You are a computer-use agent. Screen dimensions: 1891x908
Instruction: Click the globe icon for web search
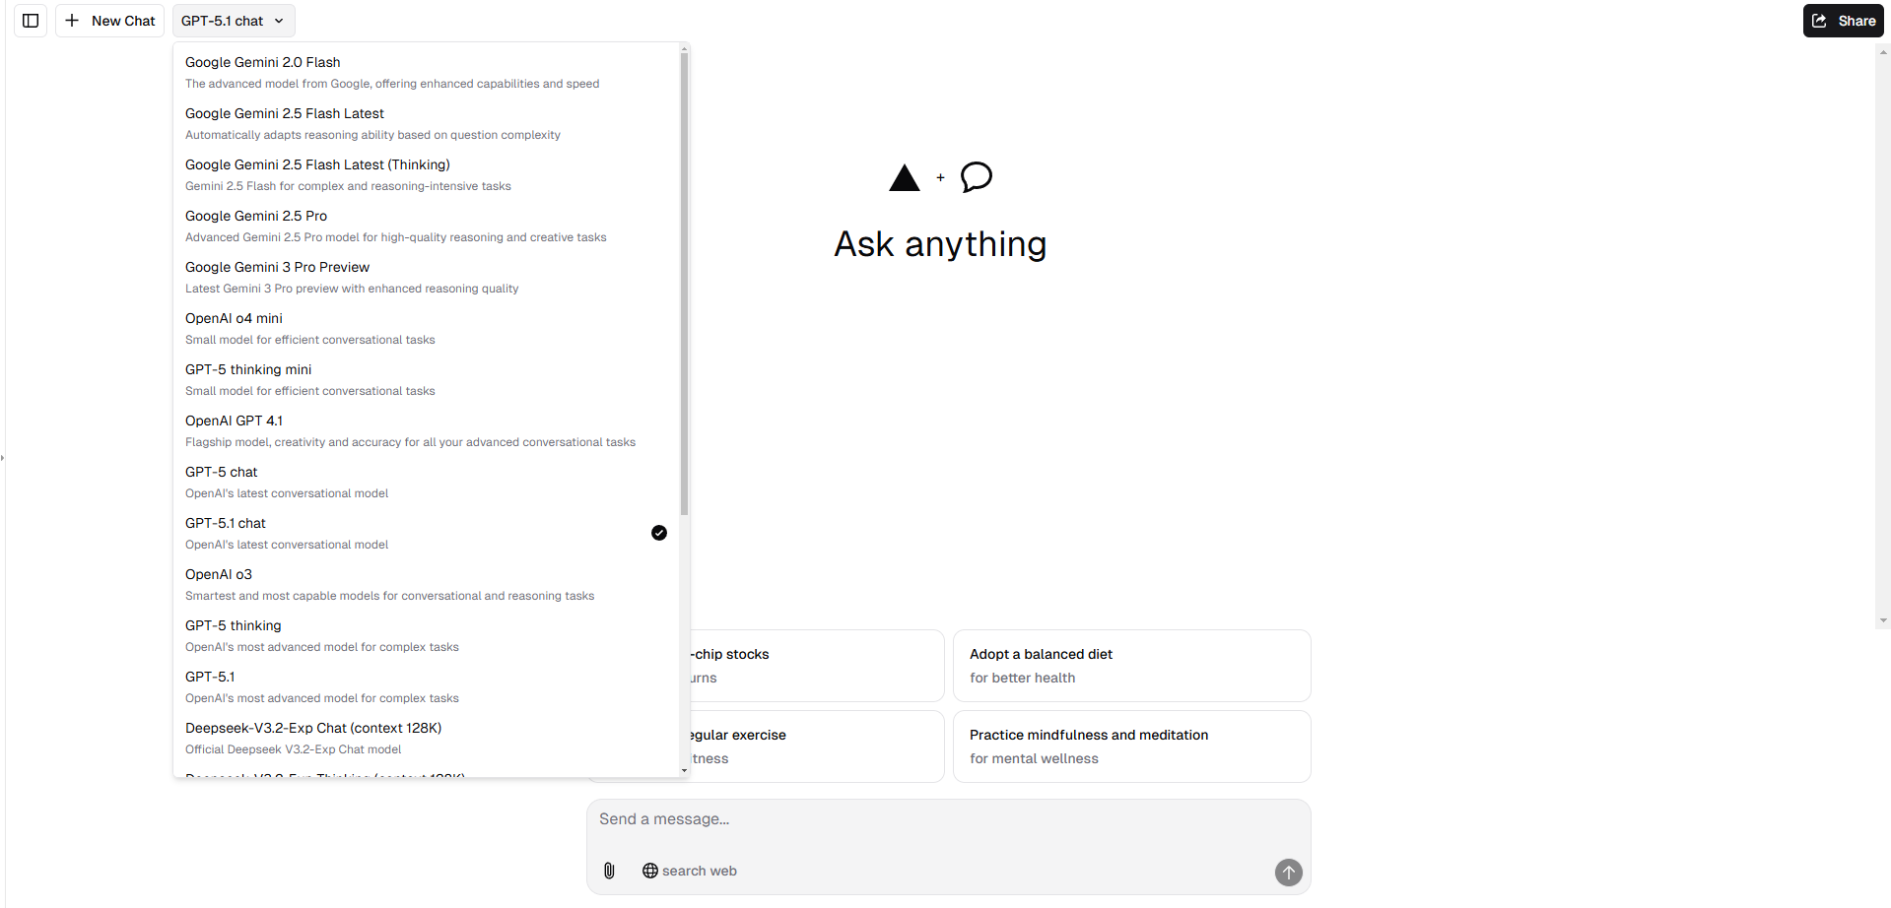coord(650,871)
